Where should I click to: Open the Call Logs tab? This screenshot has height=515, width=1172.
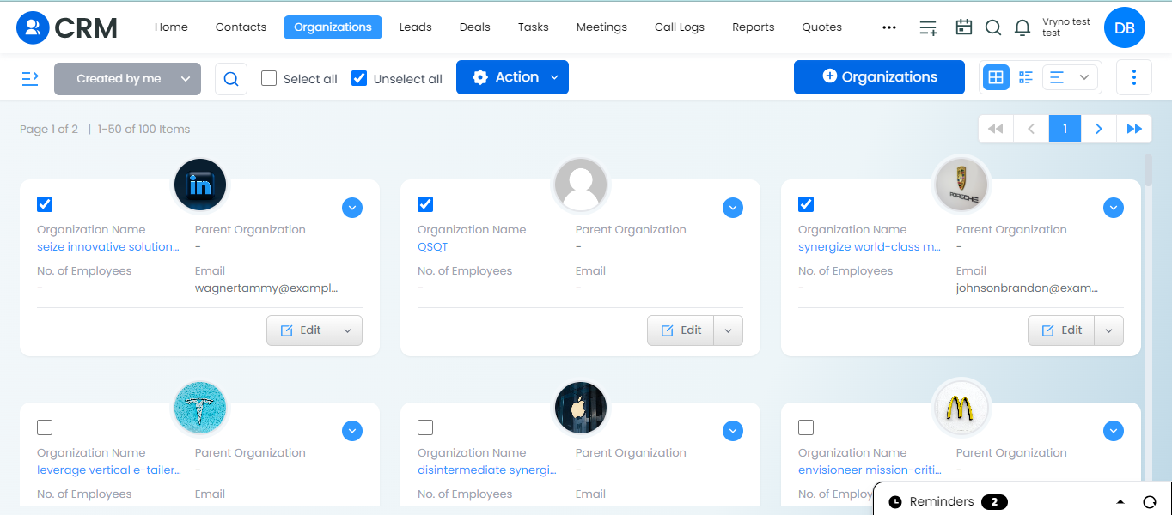[680, 27]
